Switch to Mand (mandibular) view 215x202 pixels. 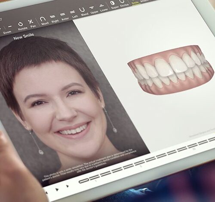click(x=83, y=12)
